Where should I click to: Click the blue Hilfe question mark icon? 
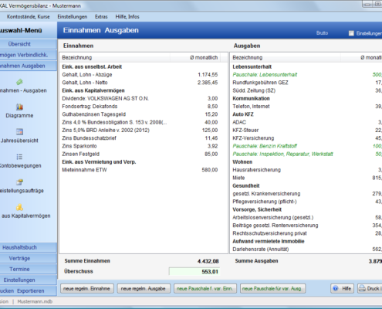336,288
